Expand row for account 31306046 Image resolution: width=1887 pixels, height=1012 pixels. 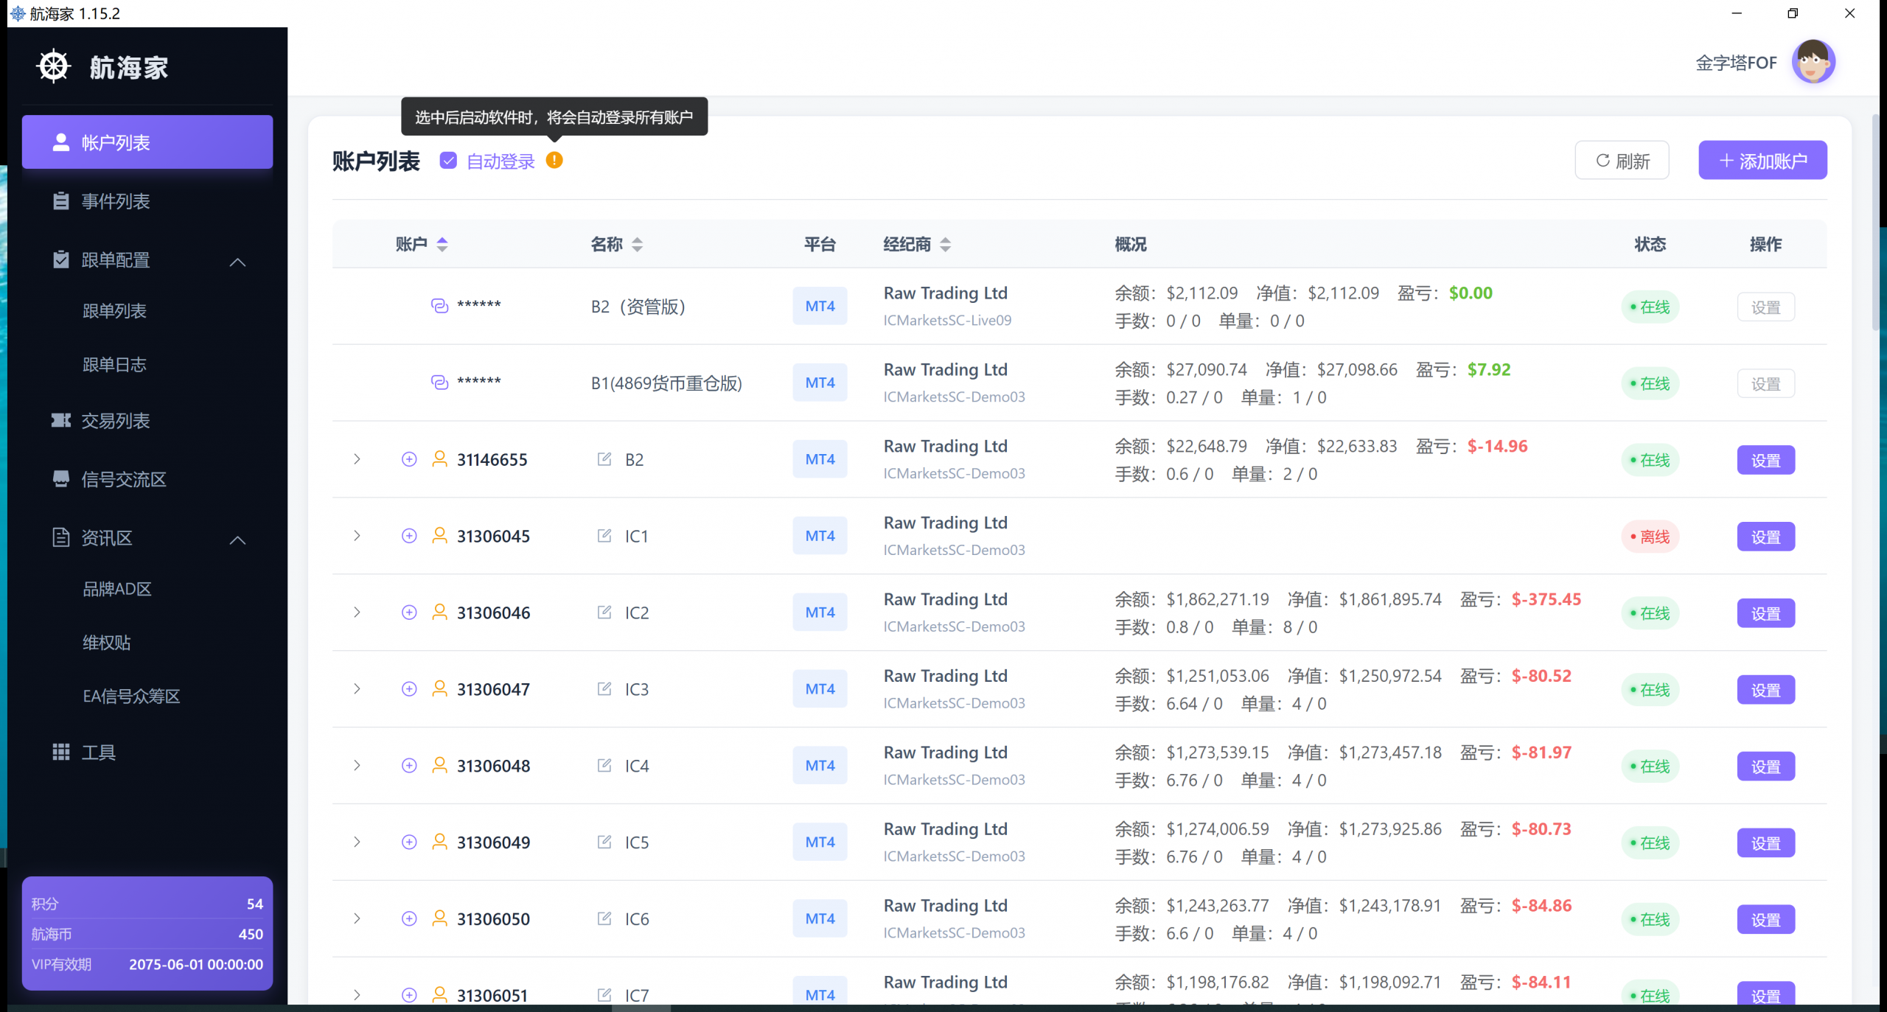(x=357, y=613)
